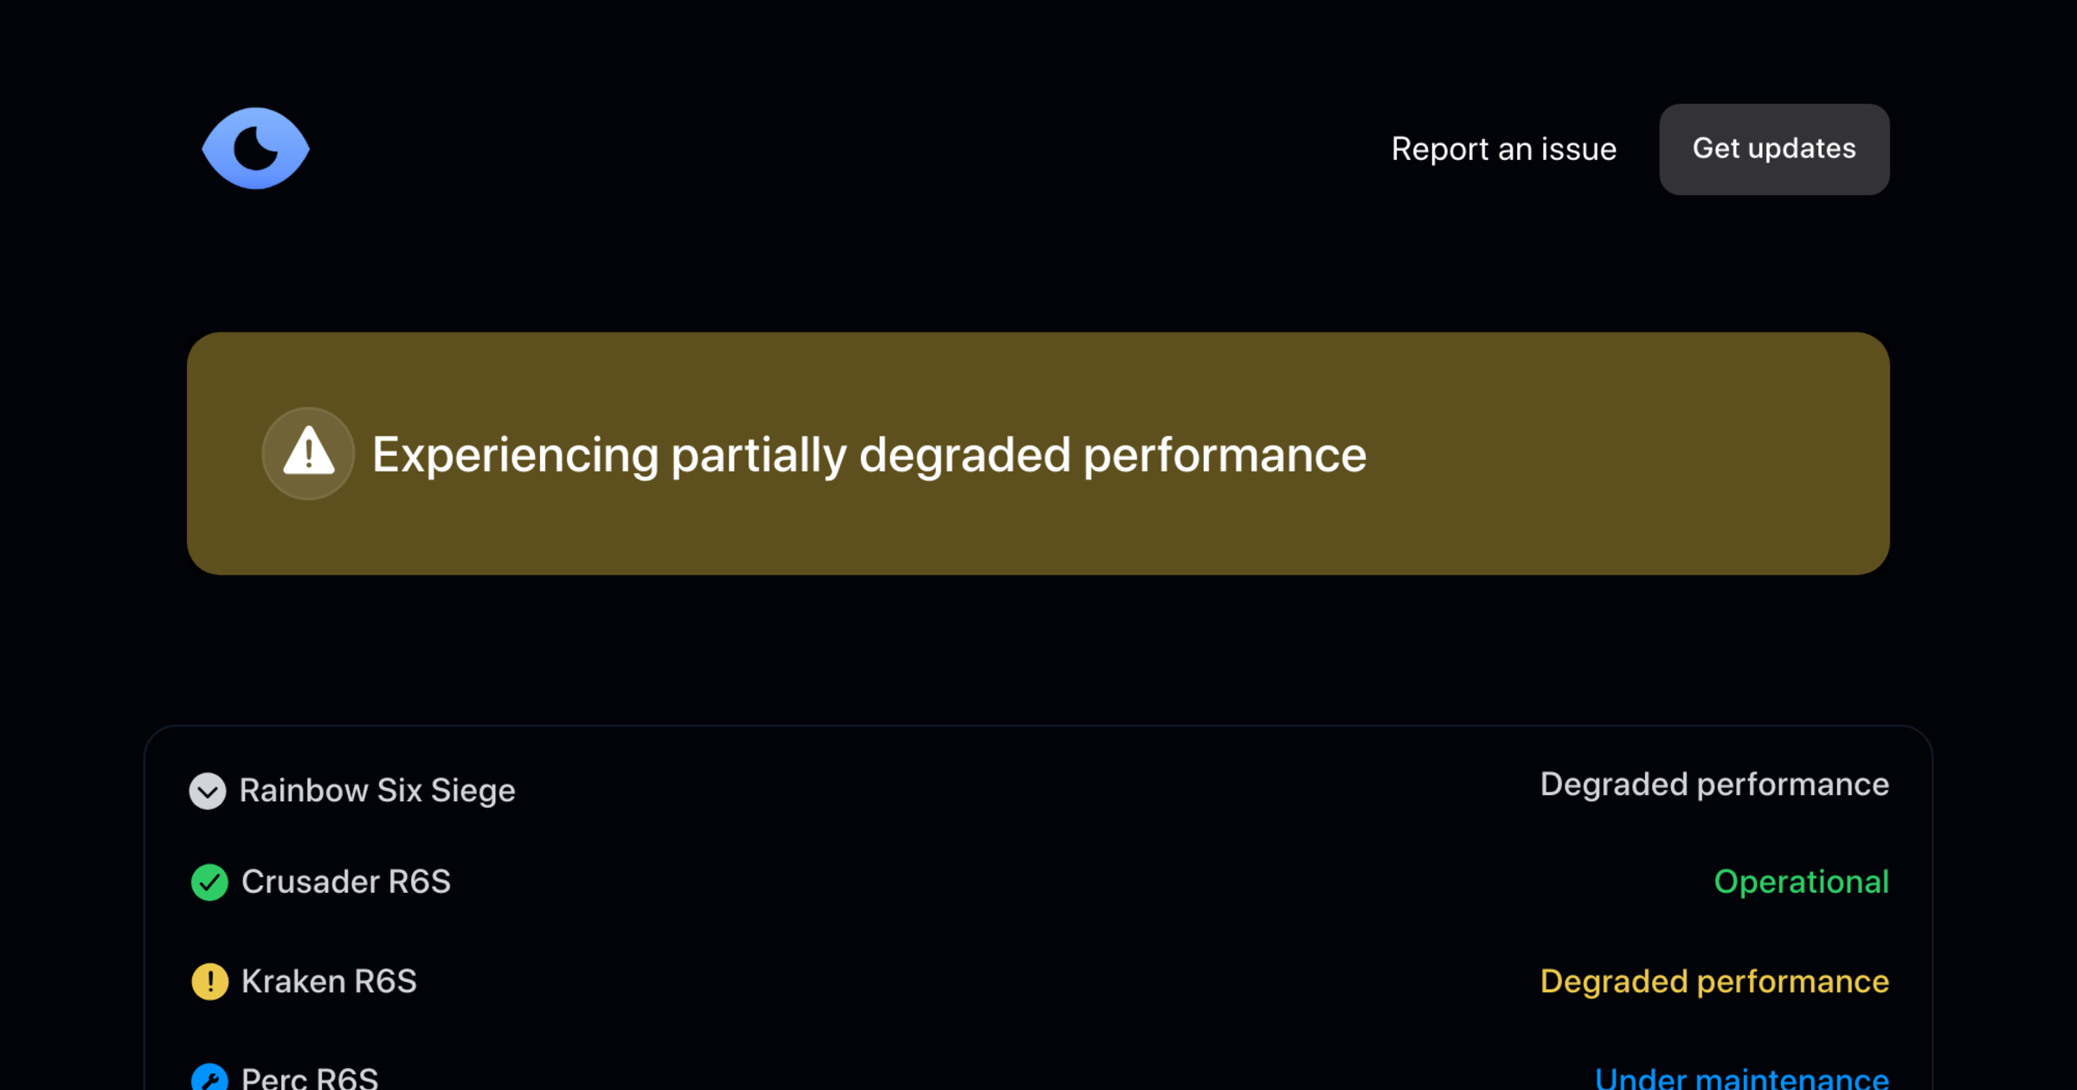
Task: Click the 'Experiencing partially degraded performance' headline
Action: click(x=869, y=454)
